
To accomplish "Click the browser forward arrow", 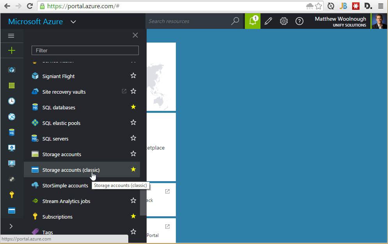I will (18, 6).
